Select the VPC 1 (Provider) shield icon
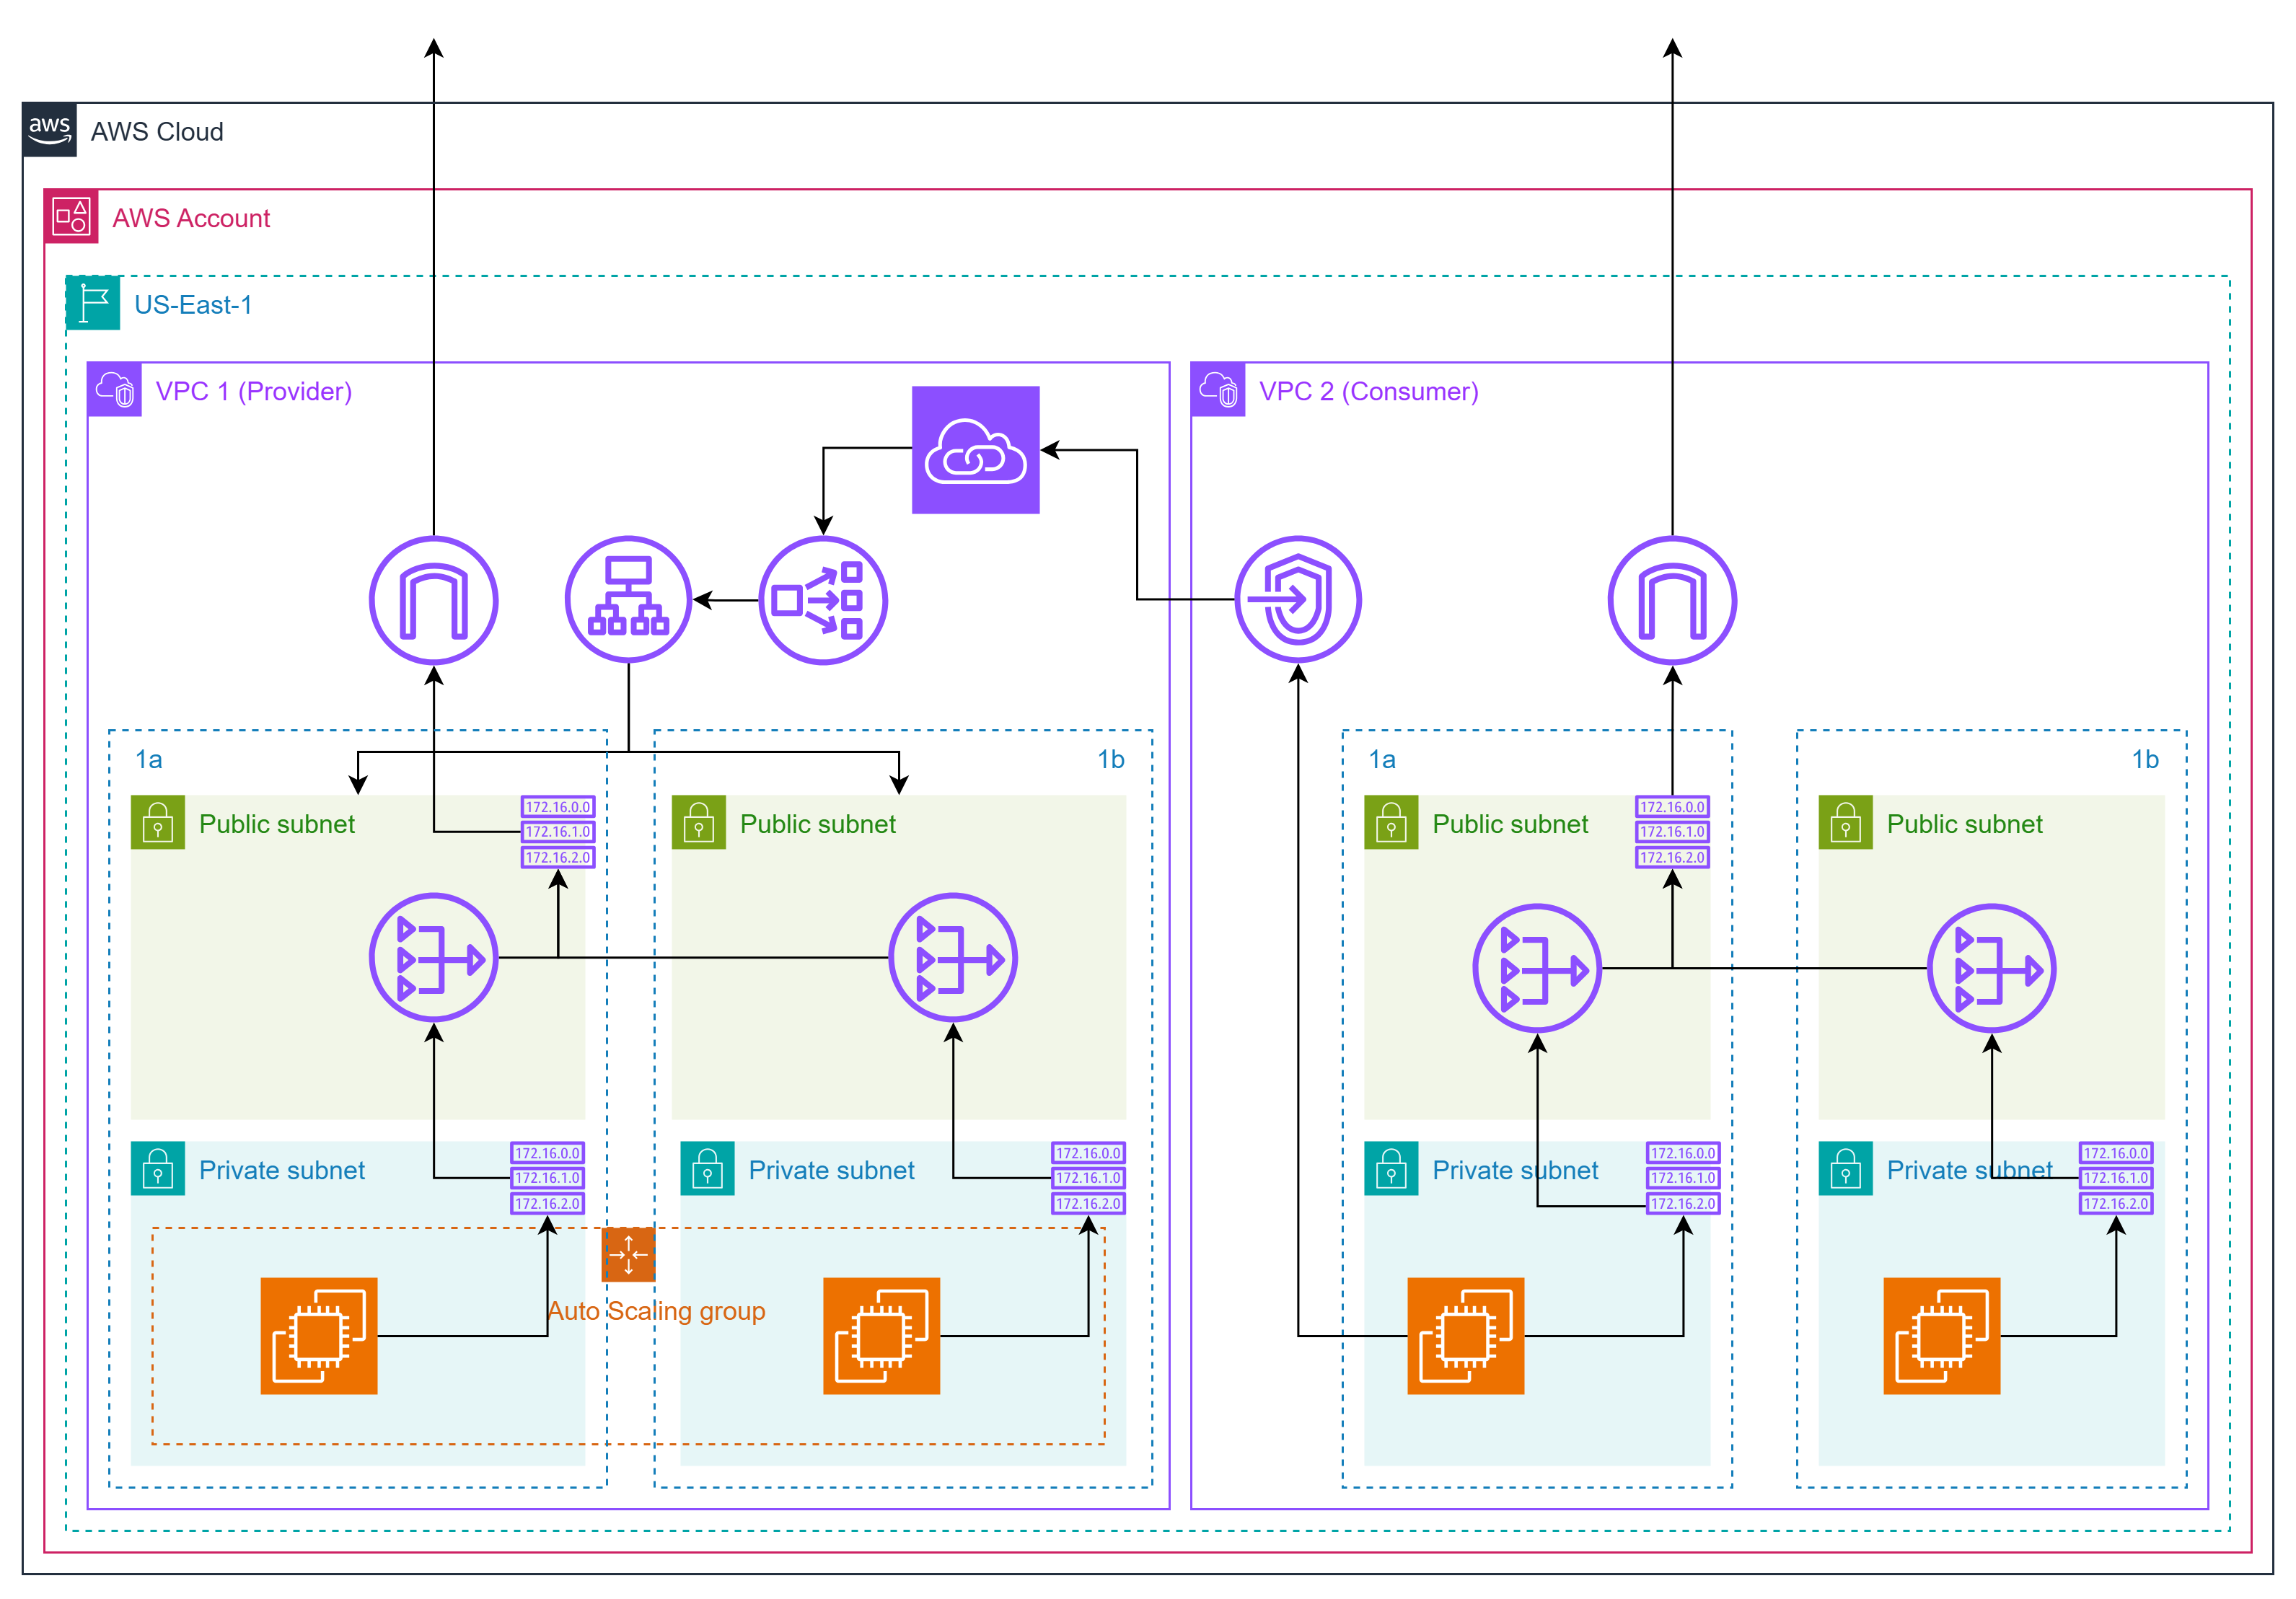Image resolution: width=2296 pixels, height=1599 pixels. (x=113, y=390)
